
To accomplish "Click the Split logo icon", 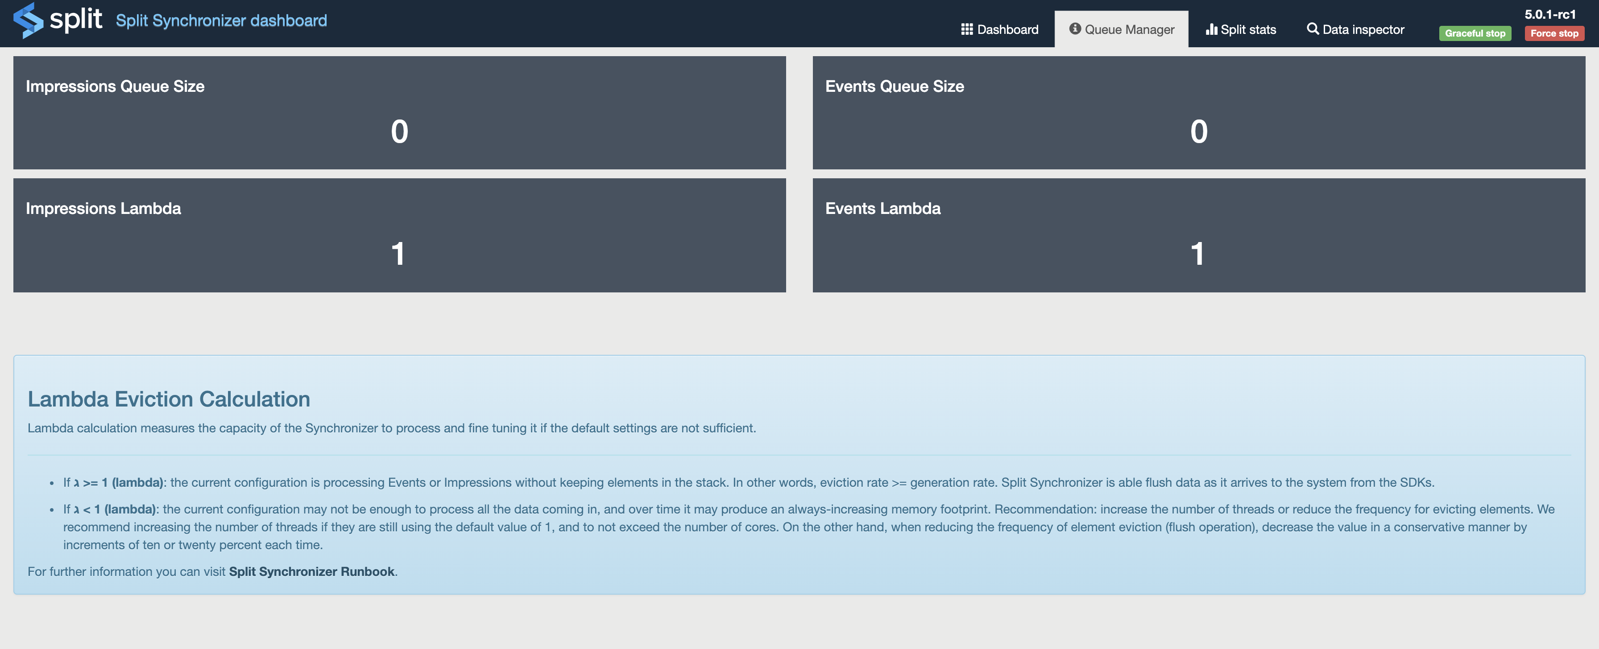I will click(x=28, y=20).
